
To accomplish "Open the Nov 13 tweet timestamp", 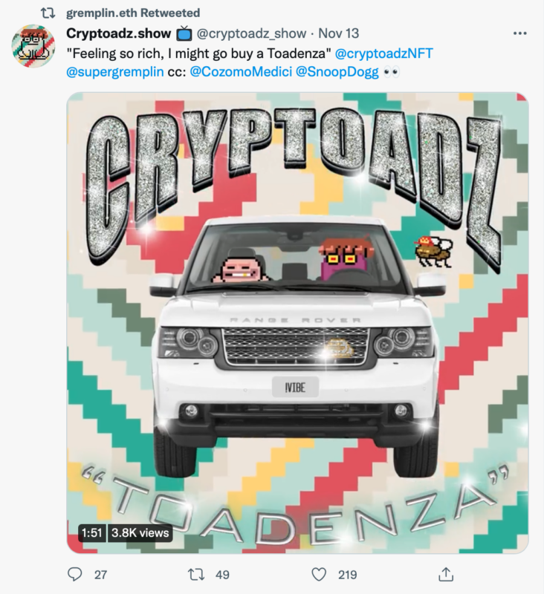I will pyautogui.click(x=338, y=33).
